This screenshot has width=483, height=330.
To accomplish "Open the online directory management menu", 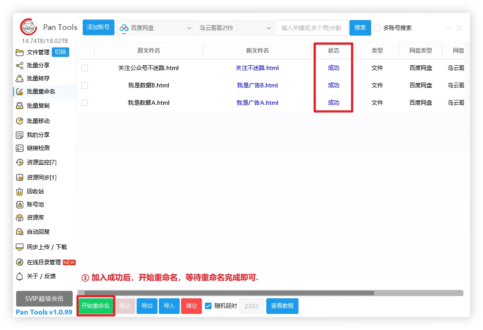I will coord(44,262).
